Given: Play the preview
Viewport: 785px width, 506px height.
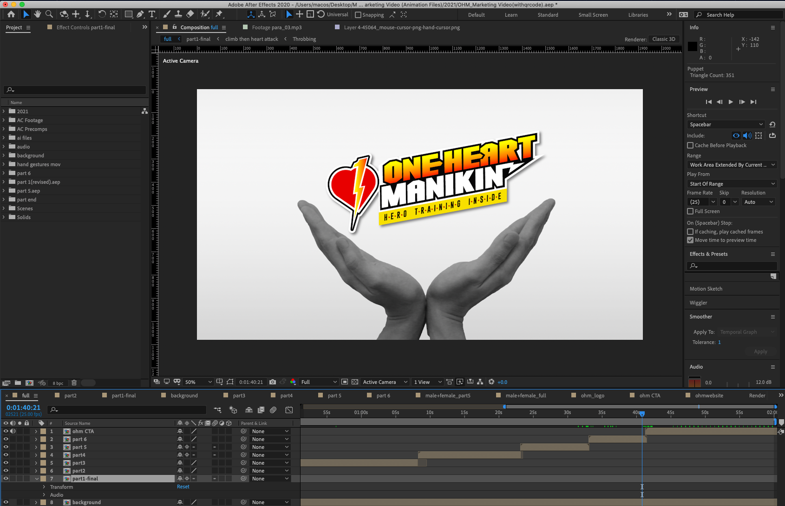Looking at the screenshot, I should (731, 102).
